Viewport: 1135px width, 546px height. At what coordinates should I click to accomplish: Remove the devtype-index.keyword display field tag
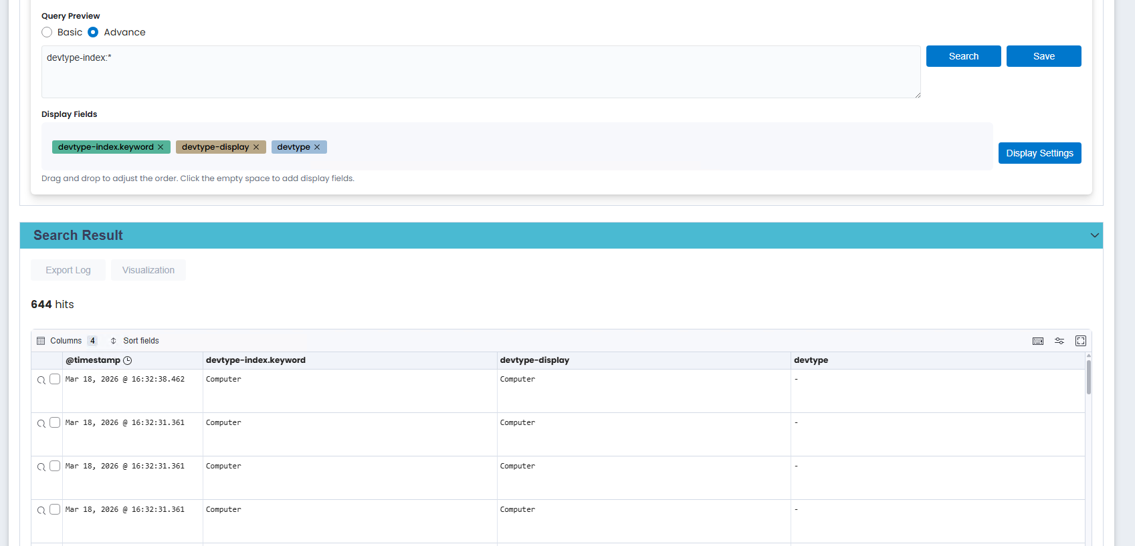(161, 147)
